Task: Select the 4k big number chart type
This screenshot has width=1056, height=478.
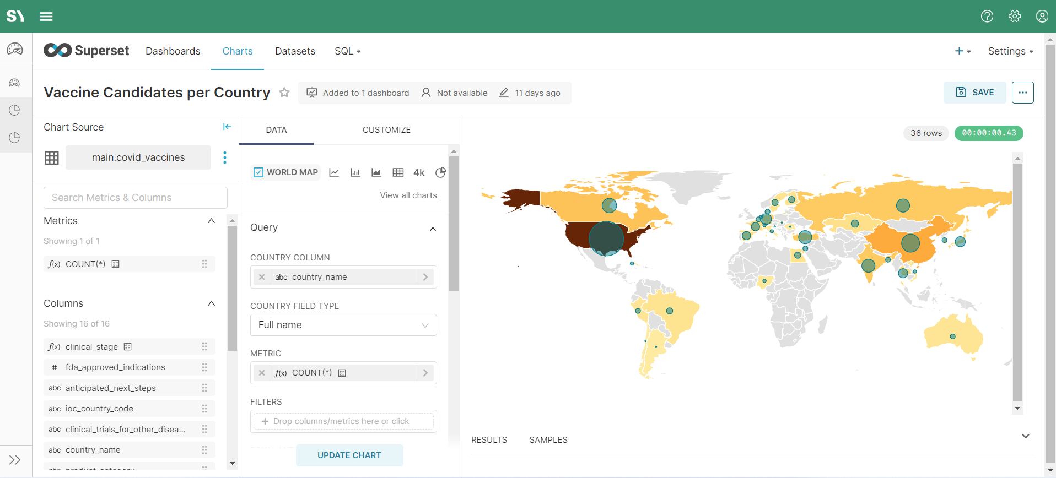Action: [419, 172]
